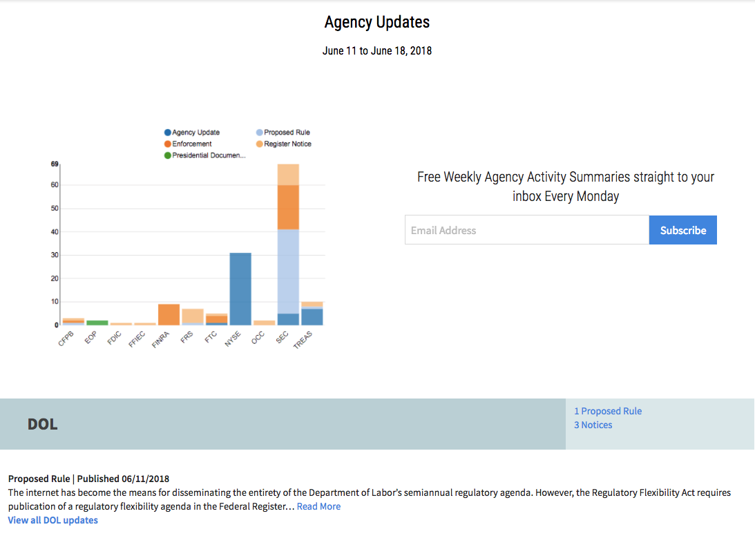
Task: Click the TREAS blue bar segment
Action: click(312, 317)
